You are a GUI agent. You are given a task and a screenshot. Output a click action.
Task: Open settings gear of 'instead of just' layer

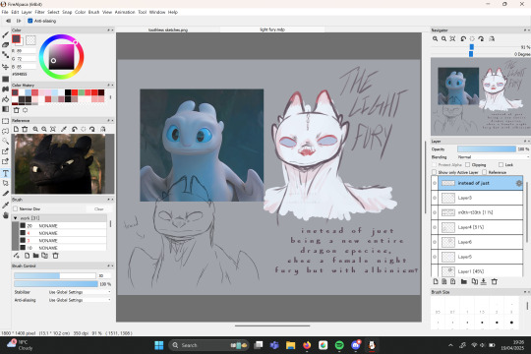(518, 183)
